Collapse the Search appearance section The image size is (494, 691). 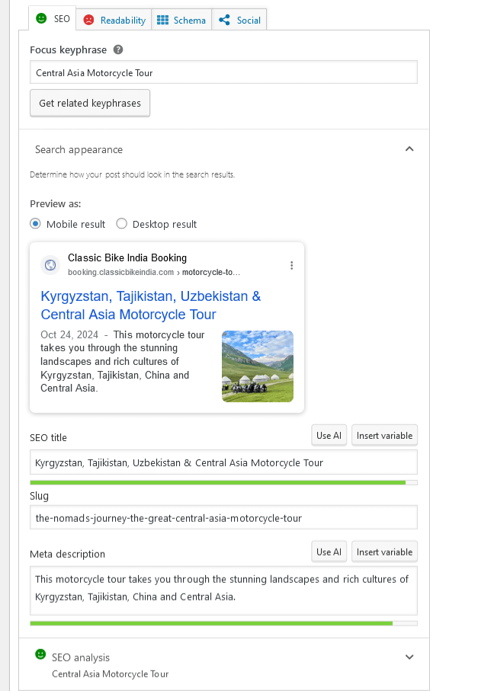tap(409, 149)
